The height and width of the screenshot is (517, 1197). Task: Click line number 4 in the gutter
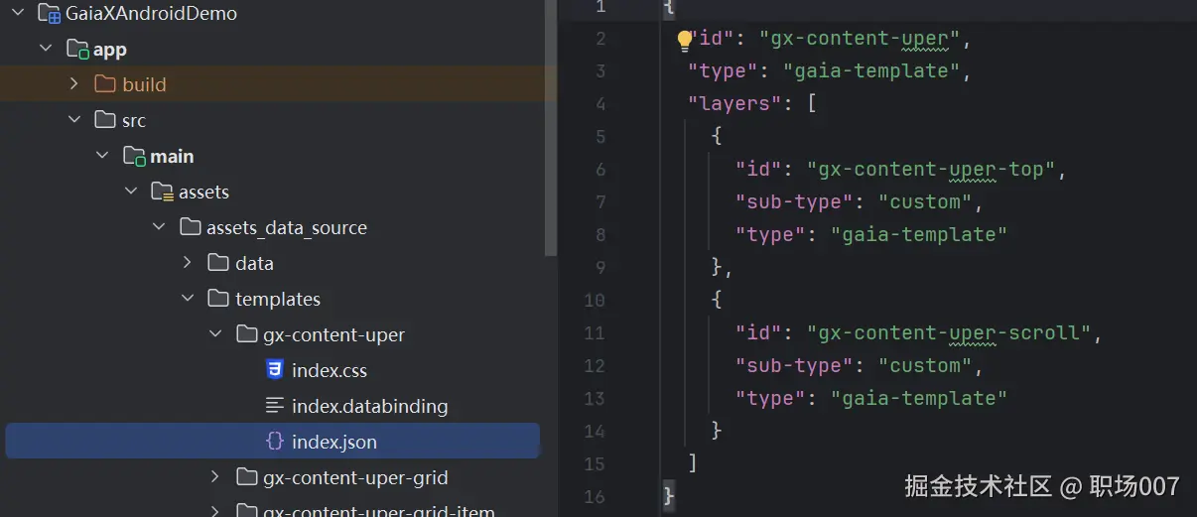(x=600, y=104)
